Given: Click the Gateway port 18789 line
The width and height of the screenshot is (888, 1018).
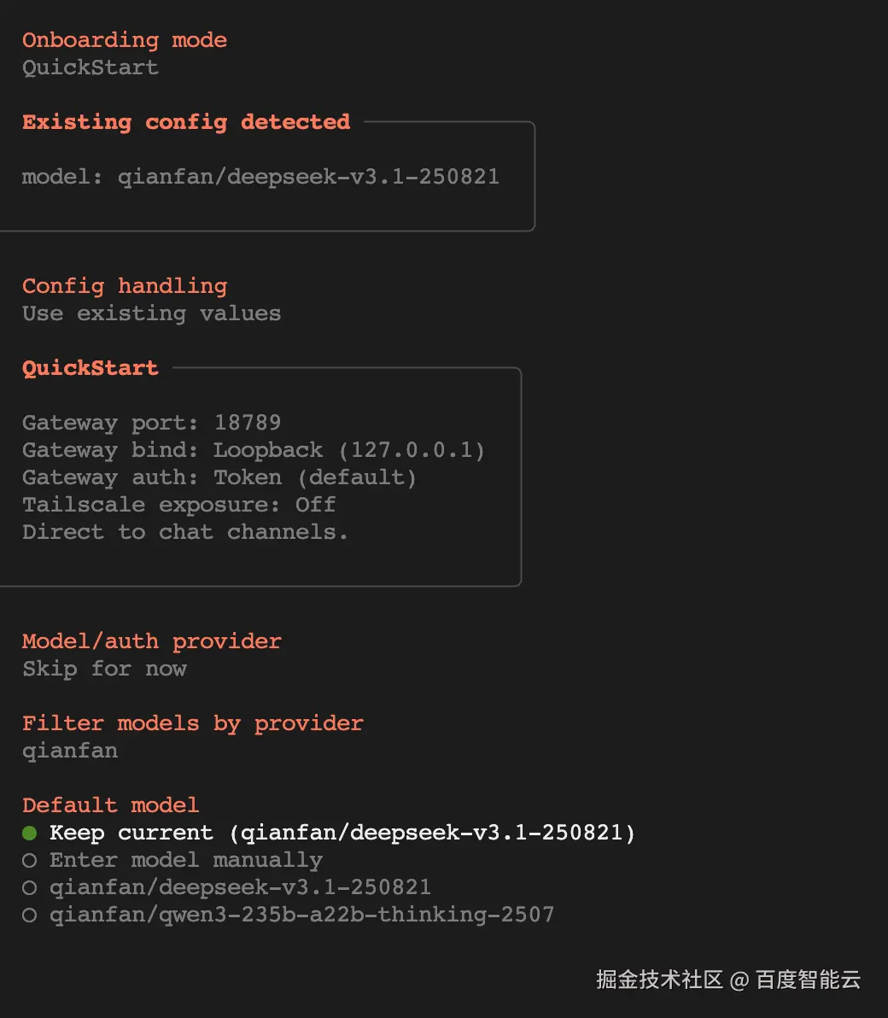Looking at the screenshot, I should [x=151, y=423].
